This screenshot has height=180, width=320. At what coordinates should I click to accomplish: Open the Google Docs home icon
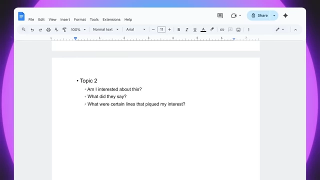tap(21, 16)
